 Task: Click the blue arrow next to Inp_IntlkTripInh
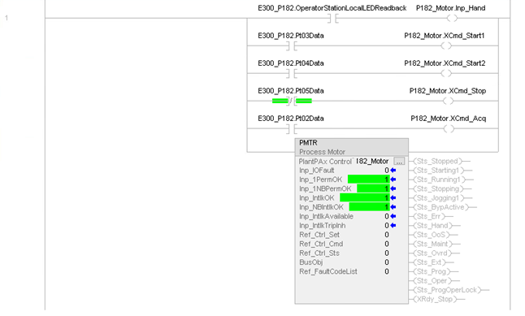(x=393, y=226)
